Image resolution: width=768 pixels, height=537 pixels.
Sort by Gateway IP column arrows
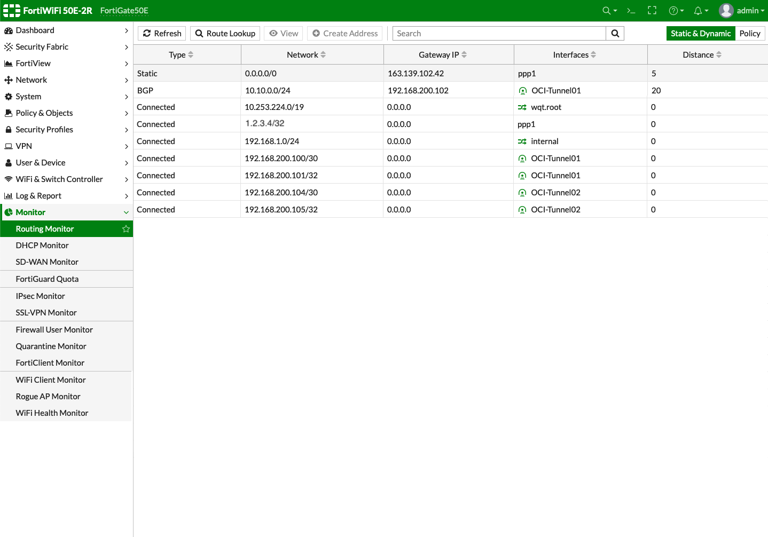point(464,55)
